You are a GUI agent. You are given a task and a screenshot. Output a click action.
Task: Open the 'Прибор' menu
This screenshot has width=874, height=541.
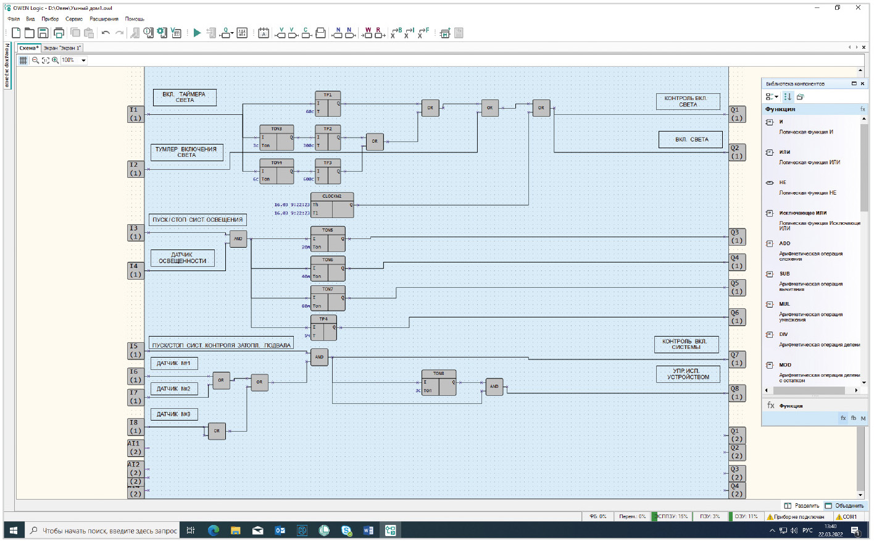click(x=50, y=19)
